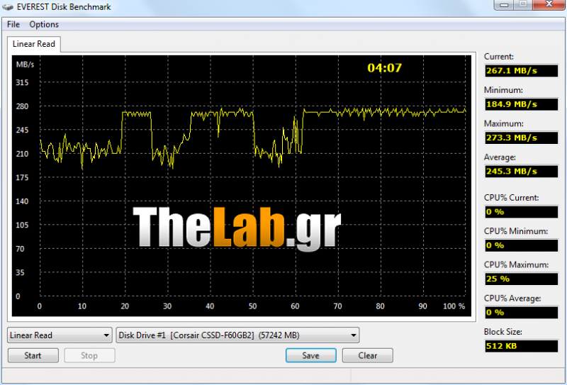
Task: Expand the Linear Read test type dropdown
Action: coord(60,335)
